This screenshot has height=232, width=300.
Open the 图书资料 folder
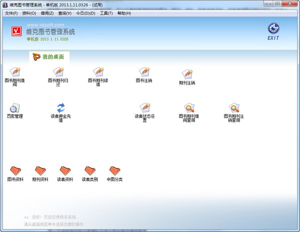point(15,171)
